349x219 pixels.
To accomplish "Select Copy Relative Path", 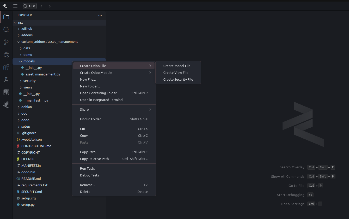I will pos(94,159).
